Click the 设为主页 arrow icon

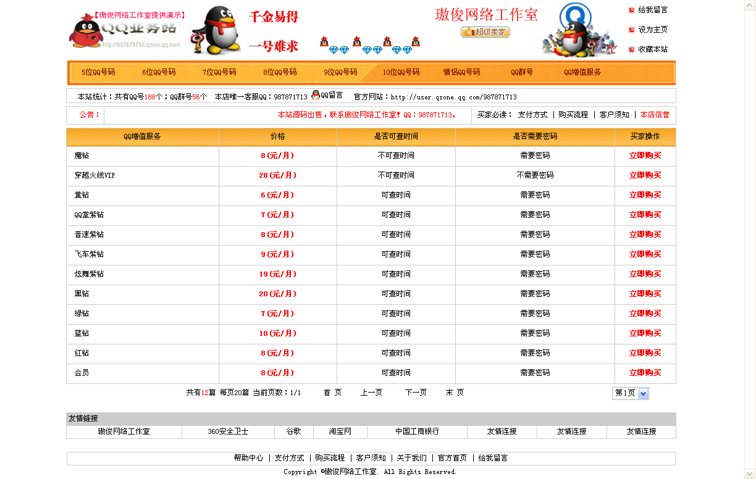point(631,30)
